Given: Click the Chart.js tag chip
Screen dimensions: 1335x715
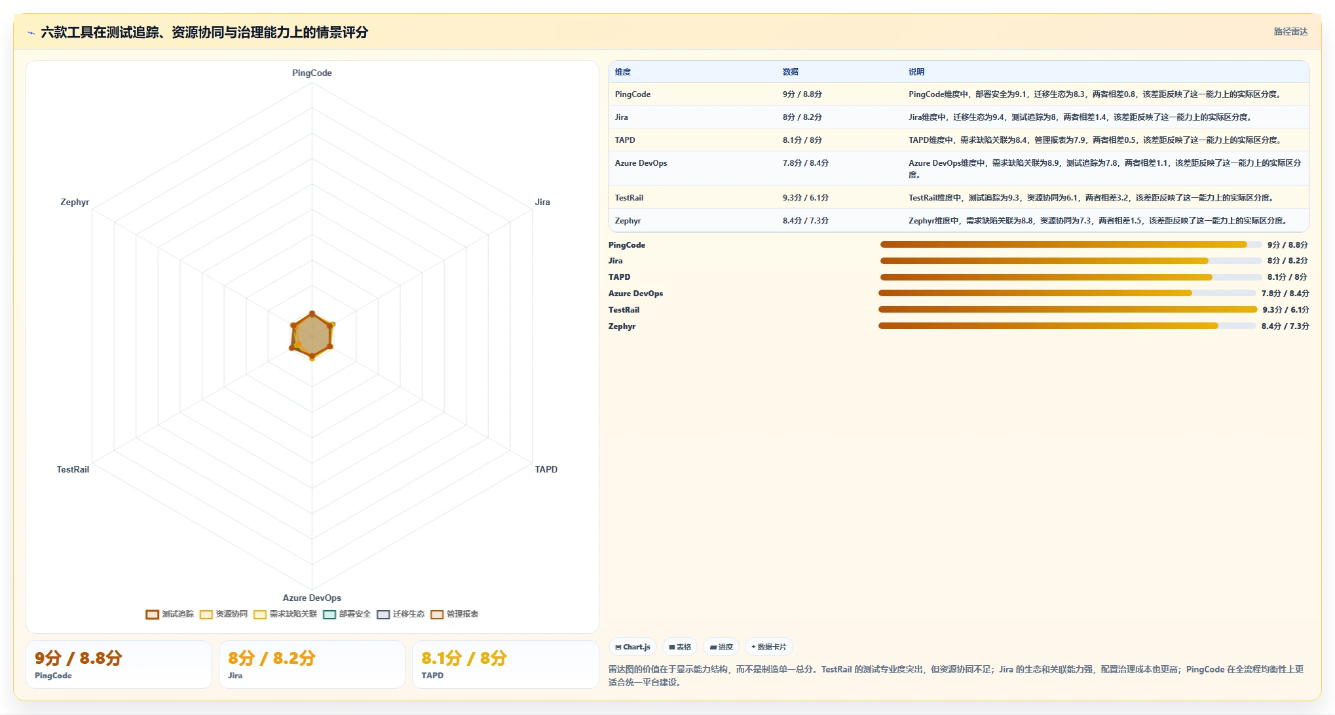Looking at the screenshot, I should click(x=633, y=647).
